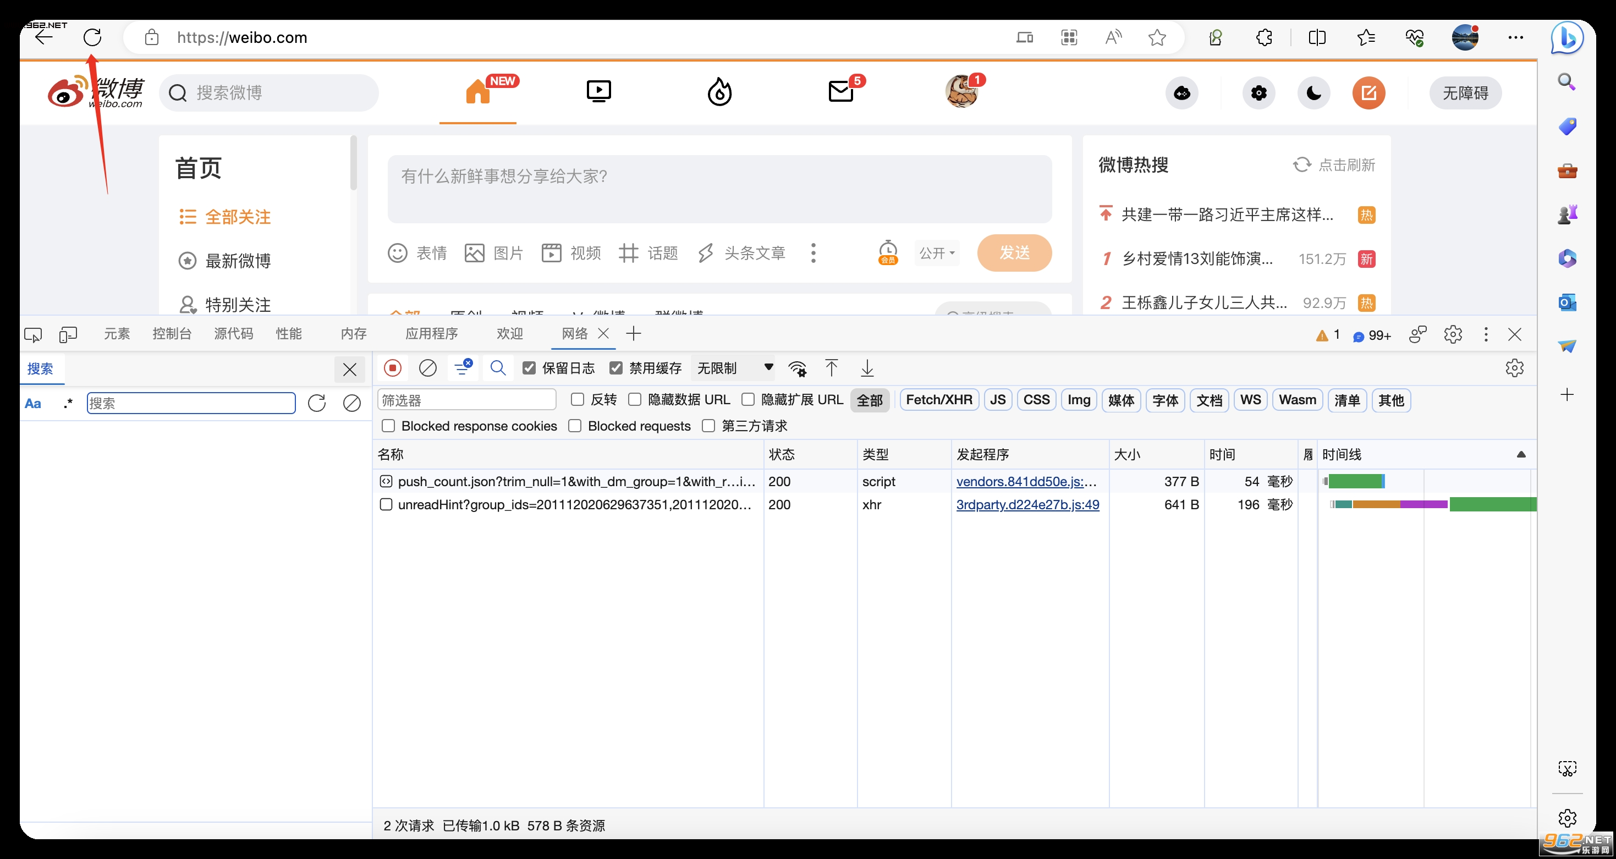Viewport: 1616px width, 859px height.
Task: Check 隐藏扩展 URL checkbox
Action: (x=748, y=399)
